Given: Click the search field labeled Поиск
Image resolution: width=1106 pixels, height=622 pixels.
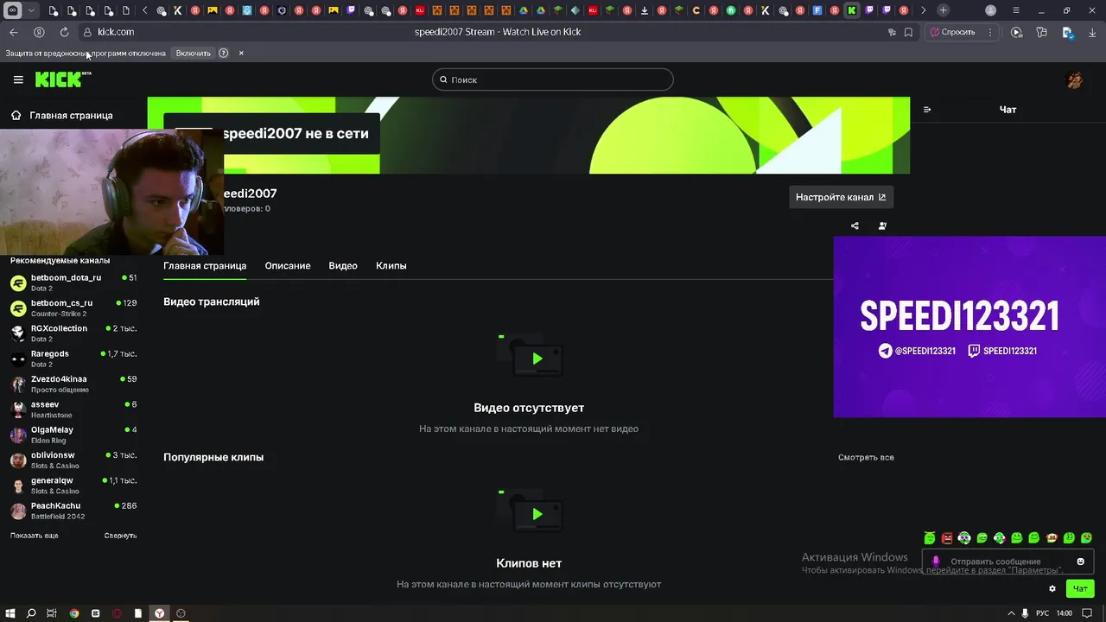Looking at the screenshot, I should [x=553, y=79].
